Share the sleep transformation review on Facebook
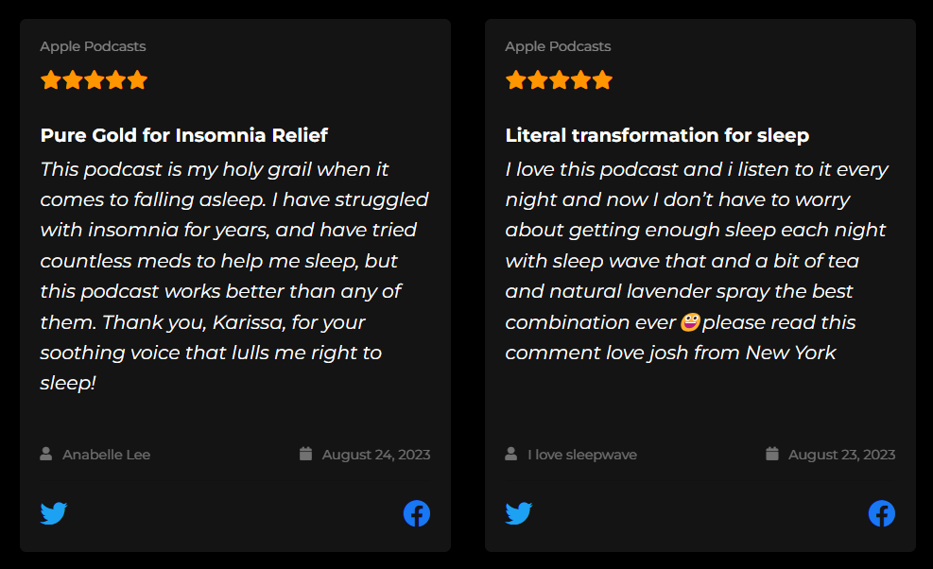Viewport: 933px width, 569px height. (x=881, y=513)
